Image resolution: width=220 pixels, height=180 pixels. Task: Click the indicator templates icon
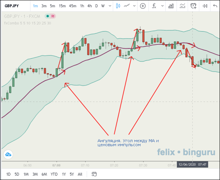point(182,6)
